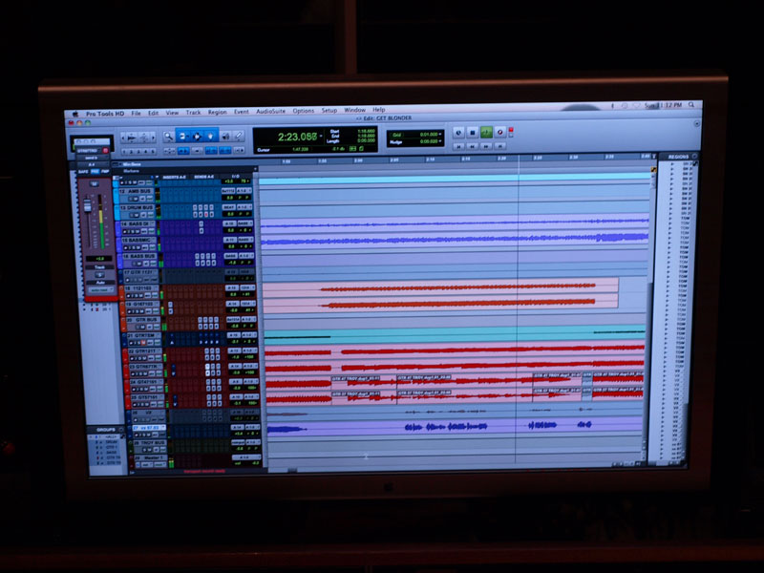764x573 pixels.
Task: Click the send level fader handle
Action: (88, 204)
